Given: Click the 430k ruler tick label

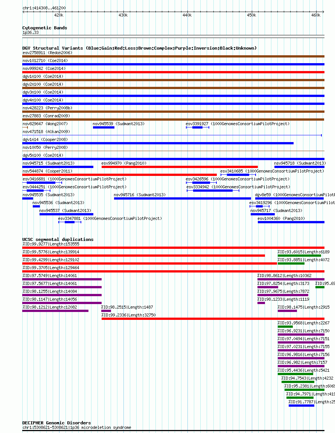Looking at the screenshot, I should [x=123, y=15].
